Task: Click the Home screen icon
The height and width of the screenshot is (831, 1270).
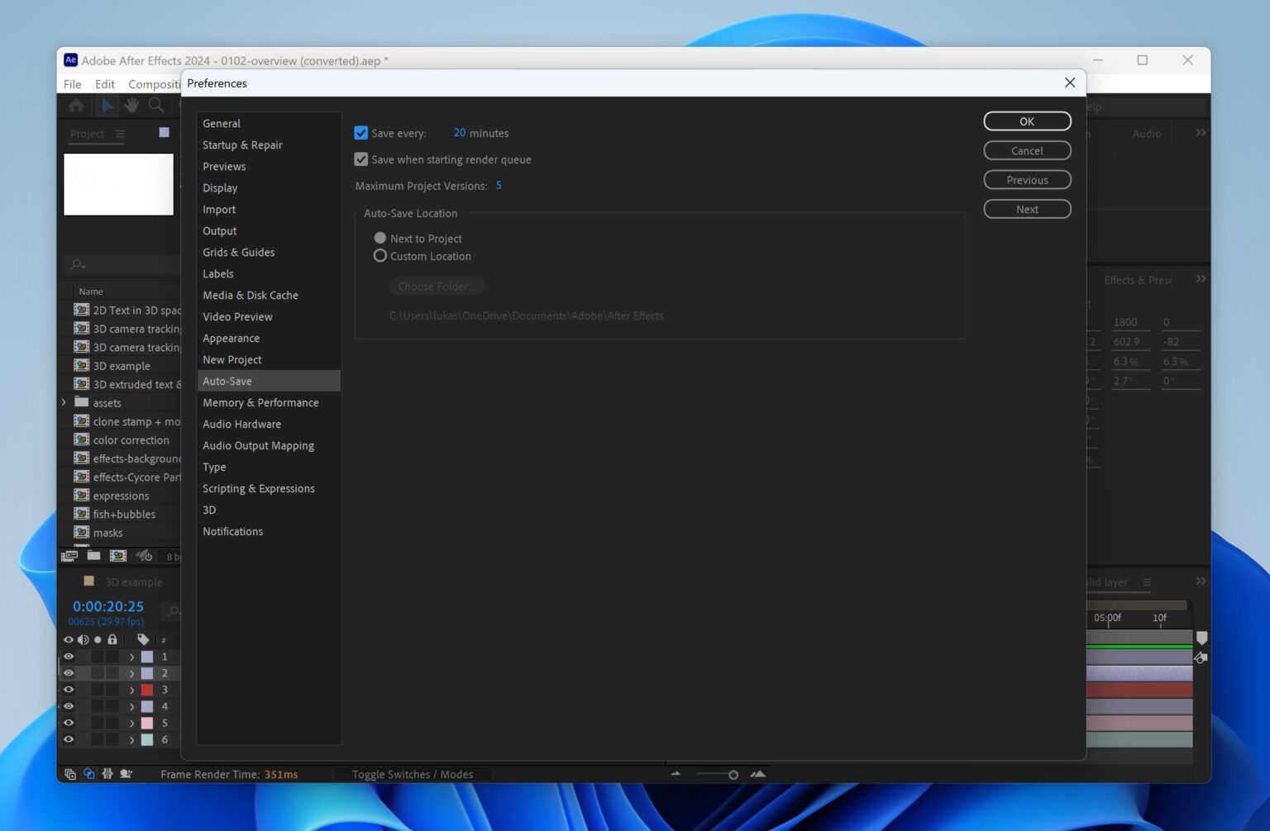Action: (75, 105)
